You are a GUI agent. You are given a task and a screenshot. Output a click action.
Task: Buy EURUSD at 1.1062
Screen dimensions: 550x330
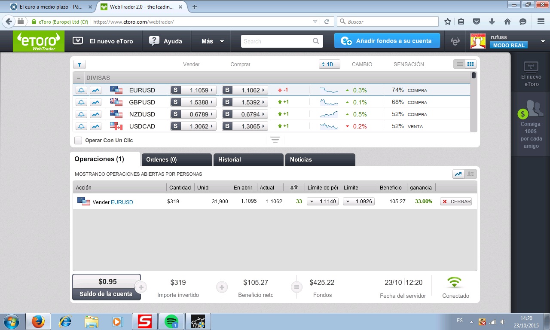click(244, 90)
